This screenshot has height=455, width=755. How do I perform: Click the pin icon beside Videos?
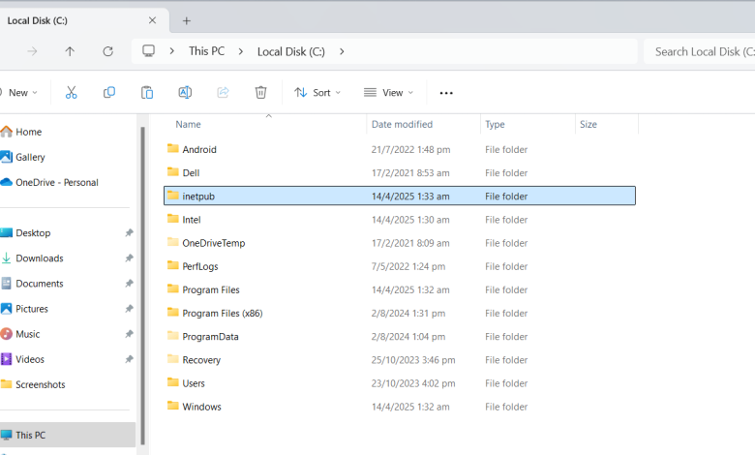129,359
